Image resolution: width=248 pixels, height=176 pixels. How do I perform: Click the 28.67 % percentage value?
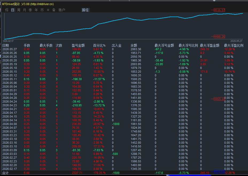[x=99, y=124]
